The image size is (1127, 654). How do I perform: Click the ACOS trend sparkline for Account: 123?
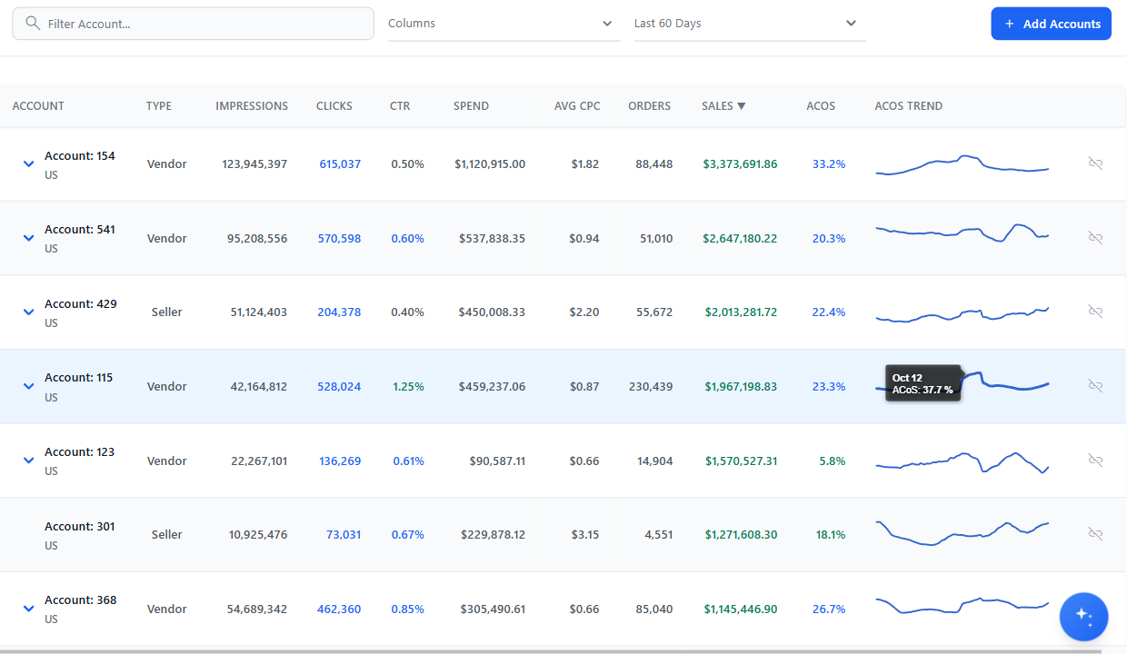tap(962, 461)
